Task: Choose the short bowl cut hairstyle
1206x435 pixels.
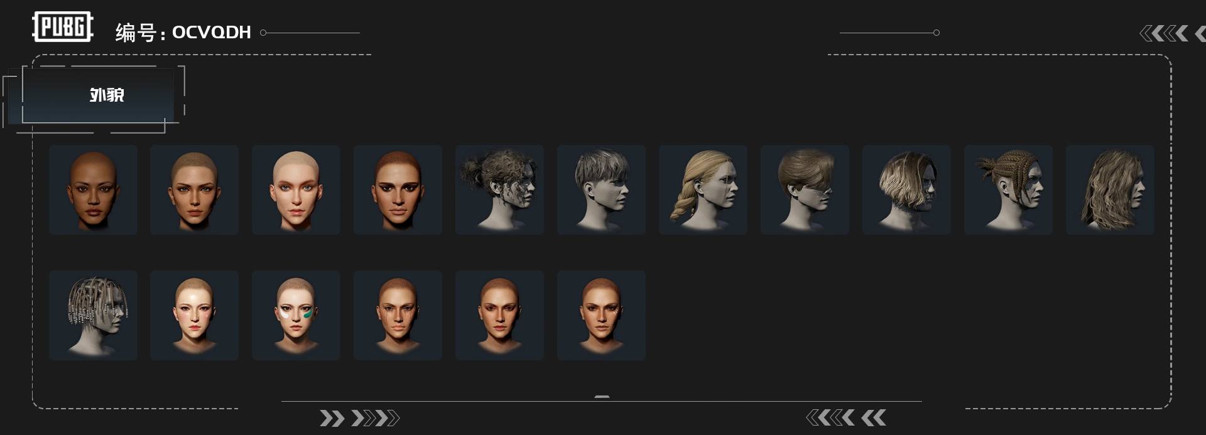Action: click(x=602, y=190)
